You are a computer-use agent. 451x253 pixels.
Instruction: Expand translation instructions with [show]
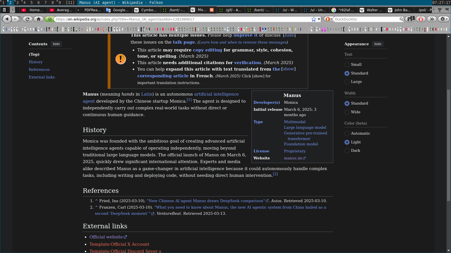(x=288, y=69)
